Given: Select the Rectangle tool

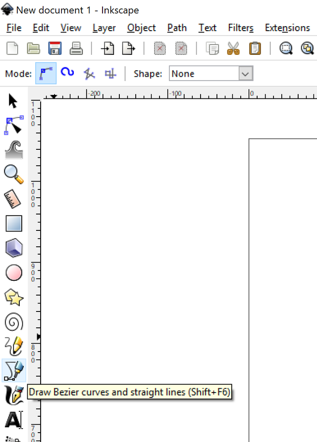Looking at the screenshot, I should pyautogui.click(x=14, y=223).
